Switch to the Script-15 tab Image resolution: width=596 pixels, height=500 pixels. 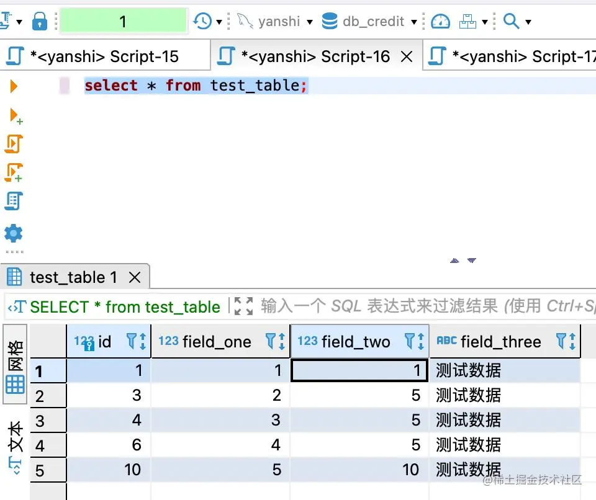106,56
